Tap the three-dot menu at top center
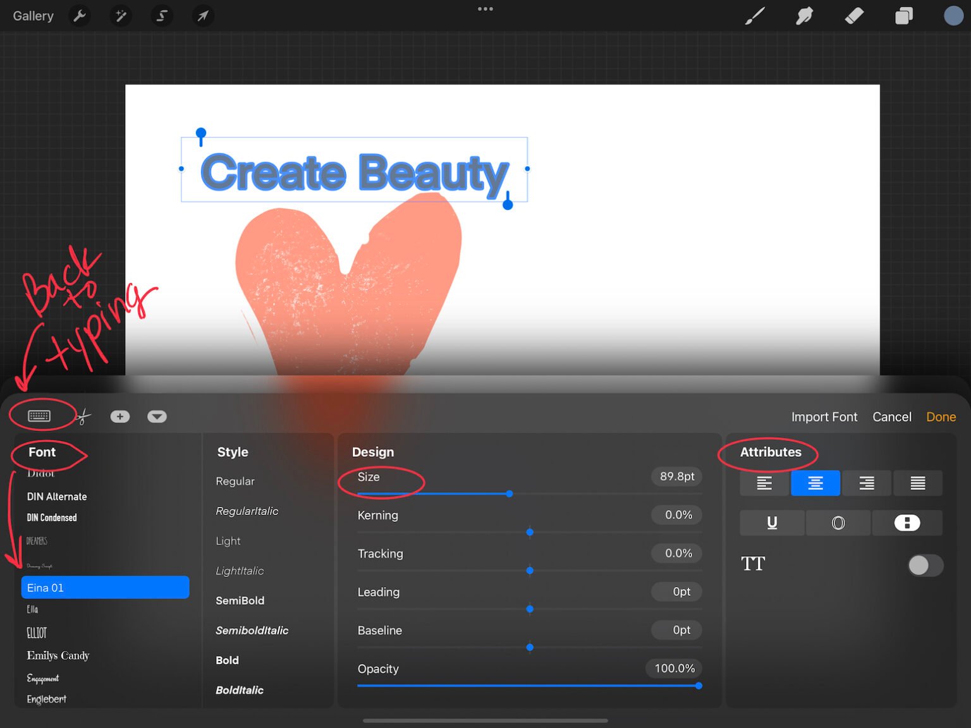 point(485,9)
